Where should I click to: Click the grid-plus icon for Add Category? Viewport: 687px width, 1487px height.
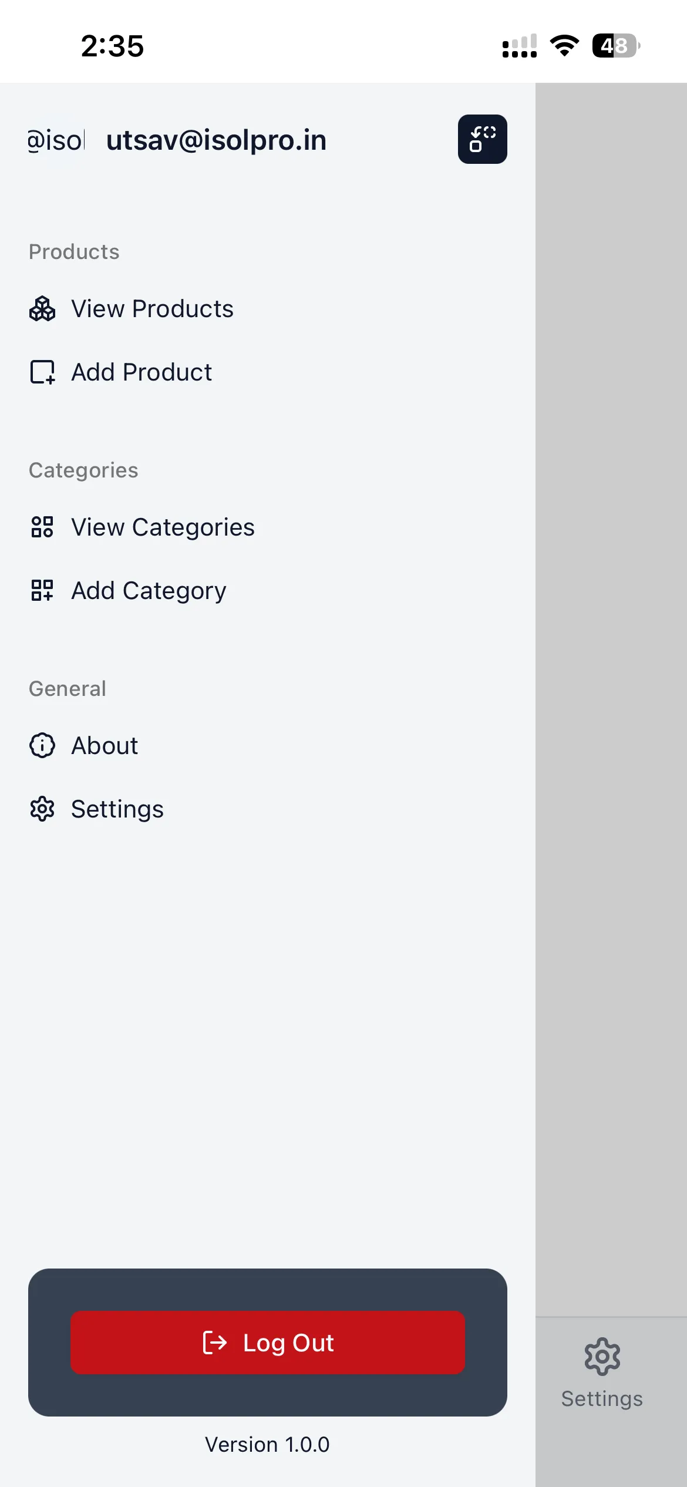(42, 591)
